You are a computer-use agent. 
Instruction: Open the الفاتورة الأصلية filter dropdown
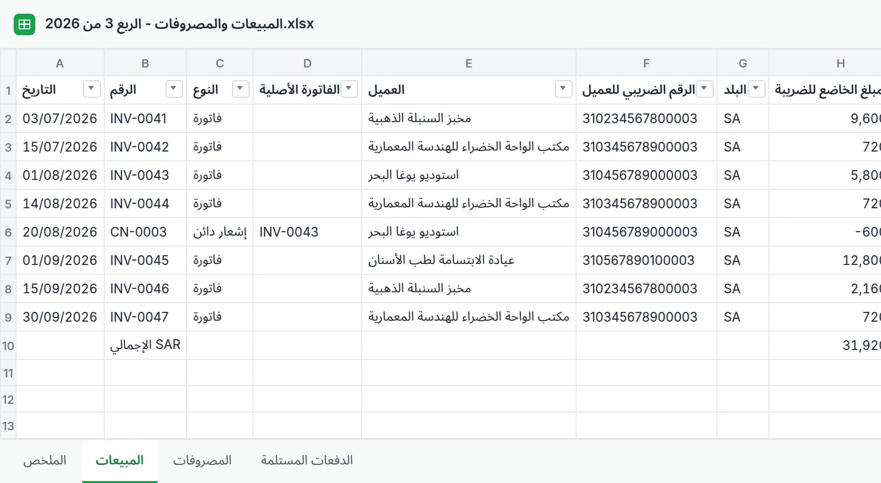pyautogui.click(x=349, y=89)
